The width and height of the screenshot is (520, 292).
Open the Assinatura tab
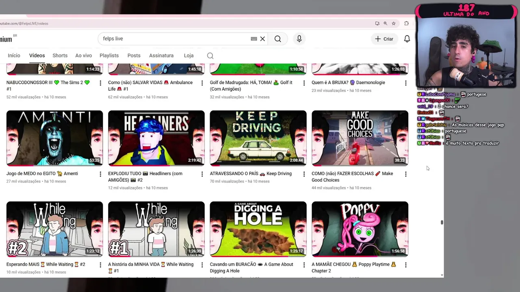coord(161,56)
